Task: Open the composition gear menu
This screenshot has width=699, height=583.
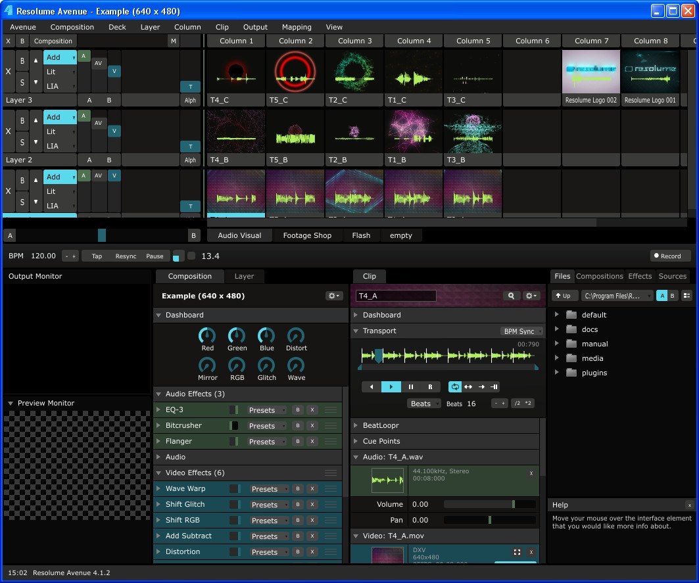Action: tap(333, 296)
